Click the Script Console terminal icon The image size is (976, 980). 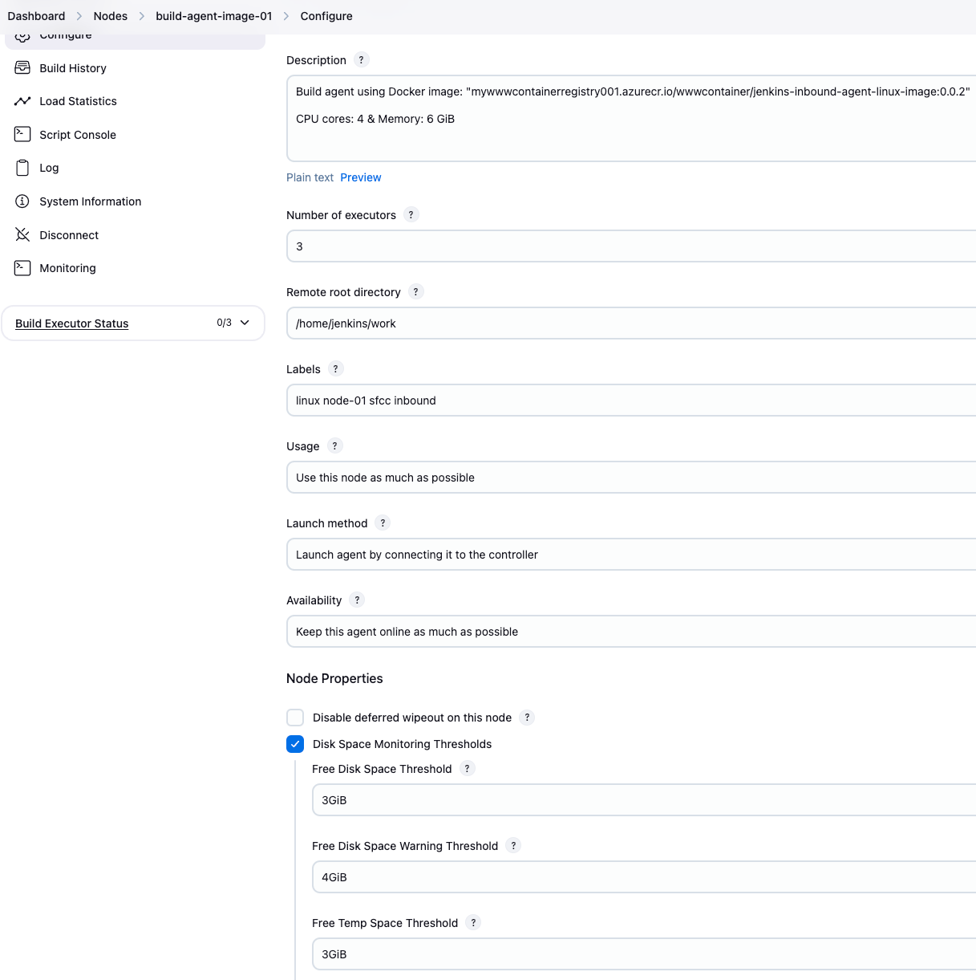tap(22, 135)
